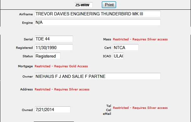The image size is (191, 122).
Task: Select the ZS-WRW registration field
Action: (84, 5)
